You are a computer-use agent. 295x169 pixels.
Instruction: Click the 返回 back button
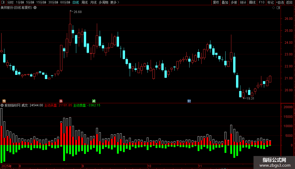pos(289,2)
